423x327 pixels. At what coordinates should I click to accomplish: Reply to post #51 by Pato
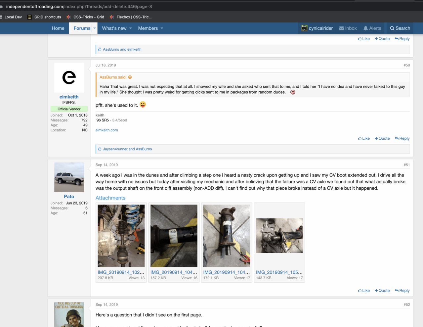[x=402, y=291]
